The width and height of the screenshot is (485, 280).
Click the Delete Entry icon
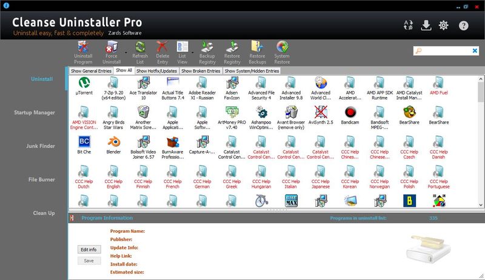pos(162,53)
